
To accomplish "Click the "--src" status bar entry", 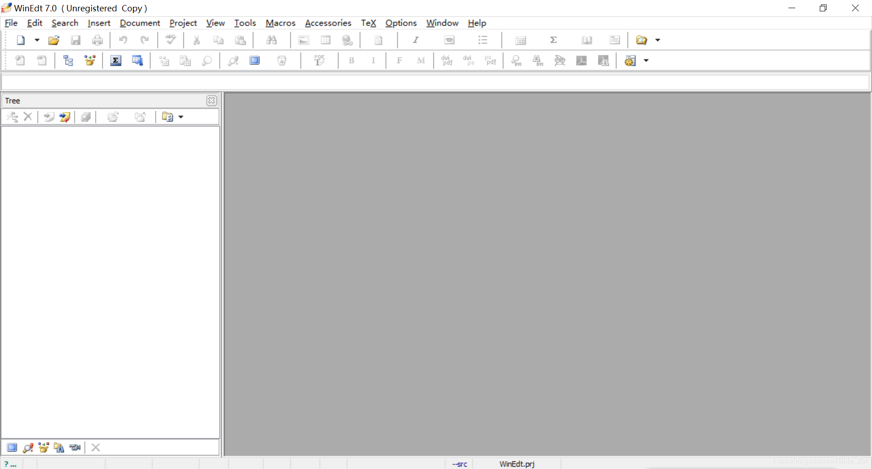I will point(460,464).
